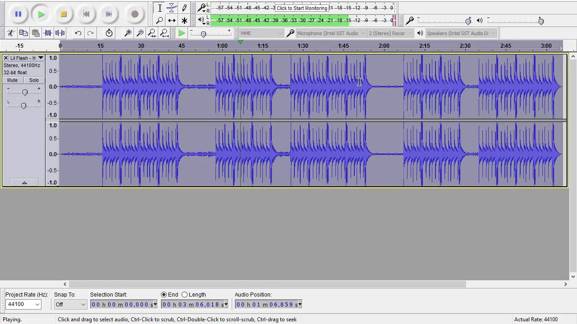The height and width of the screenshot is (324, 577).
Task: Select the Envelope tool
Action: point(172,8)
